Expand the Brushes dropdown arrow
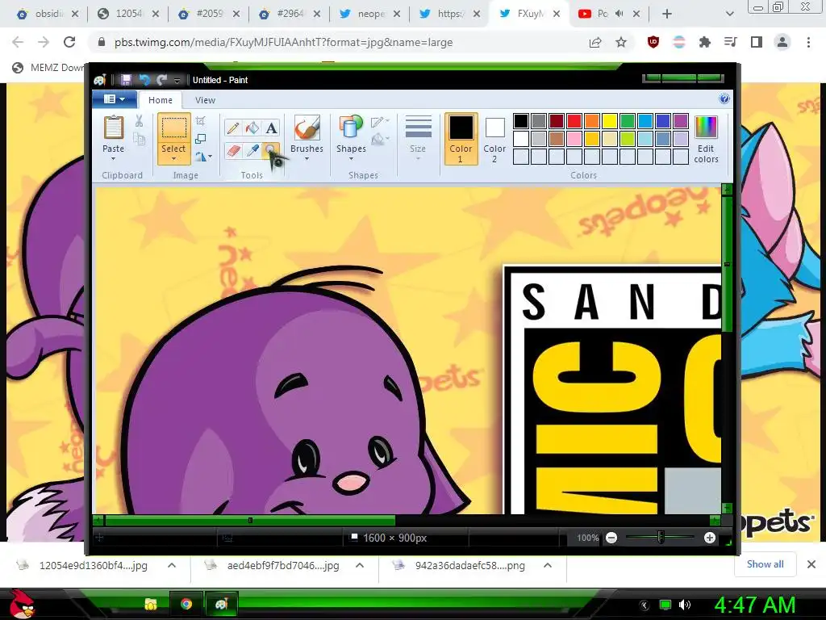This screenshot has height=620, width=826. point(307,159)
